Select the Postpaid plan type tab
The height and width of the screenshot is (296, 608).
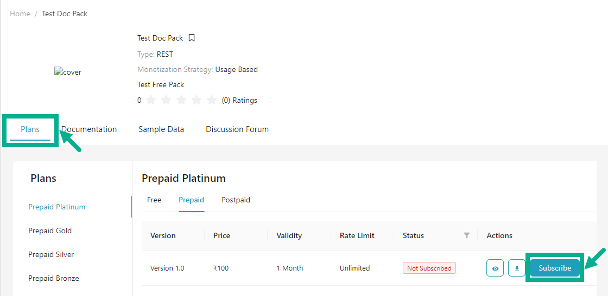pos(236,200)
